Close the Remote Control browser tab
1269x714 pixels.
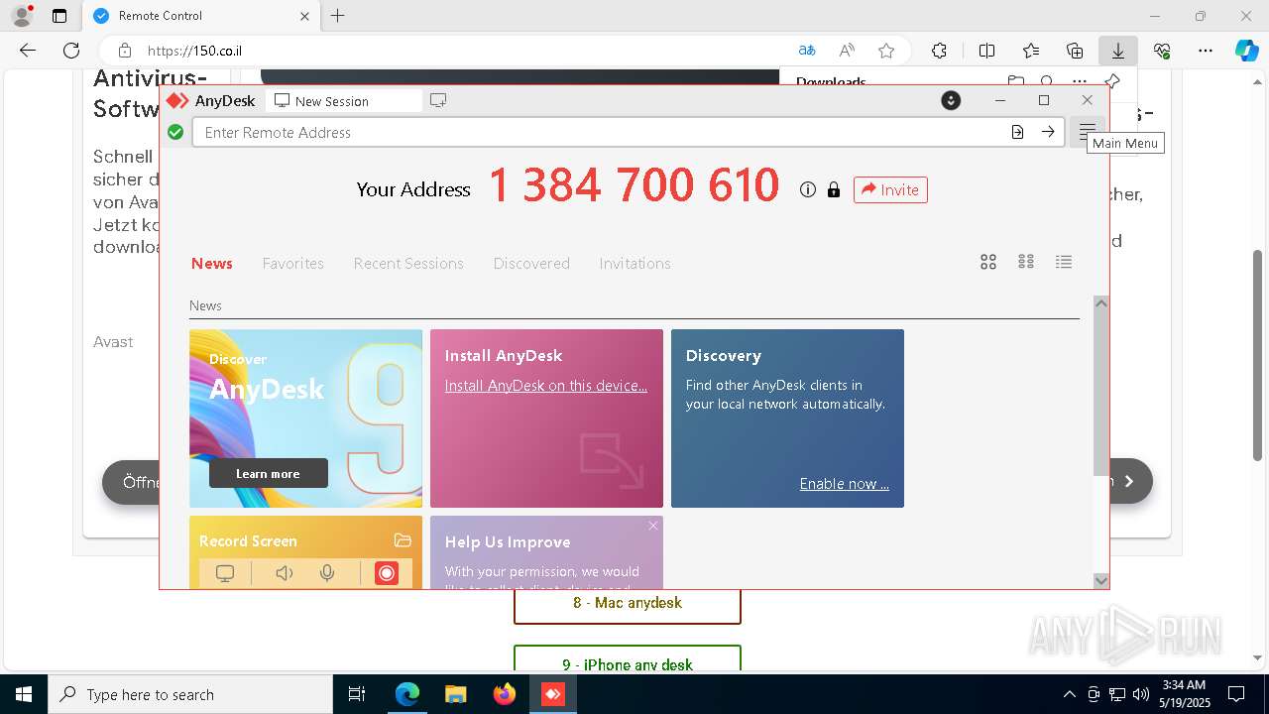pos(304,16)
